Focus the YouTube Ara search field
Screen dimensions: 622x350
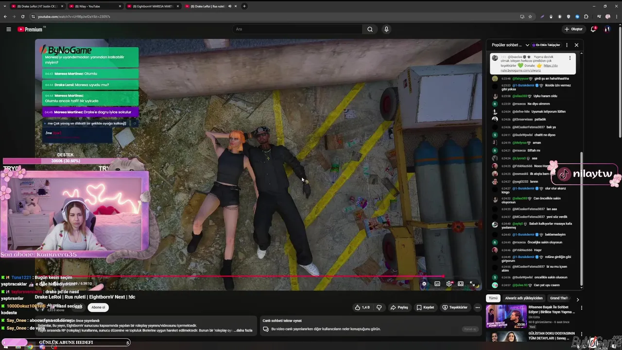point(297,29)
